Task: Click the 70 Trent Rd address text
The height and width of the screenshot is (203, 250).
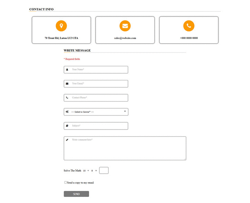Action: [61, 38]
